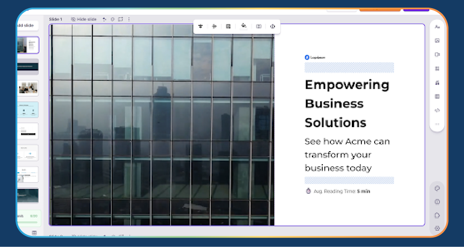Click the logo above the heading
Viewport: 464px width, 247px height.
tap(315, 58)
